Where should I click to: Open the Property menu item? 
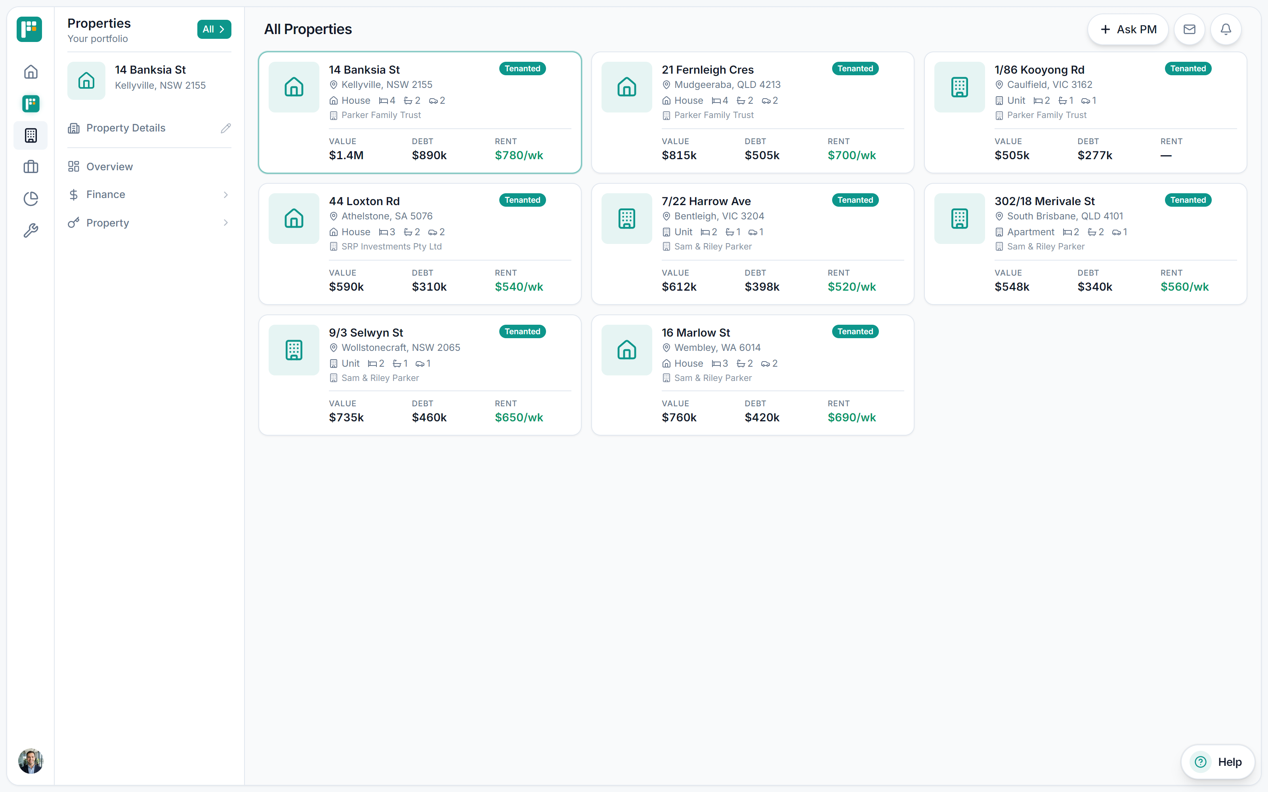(x=149, y=223)
